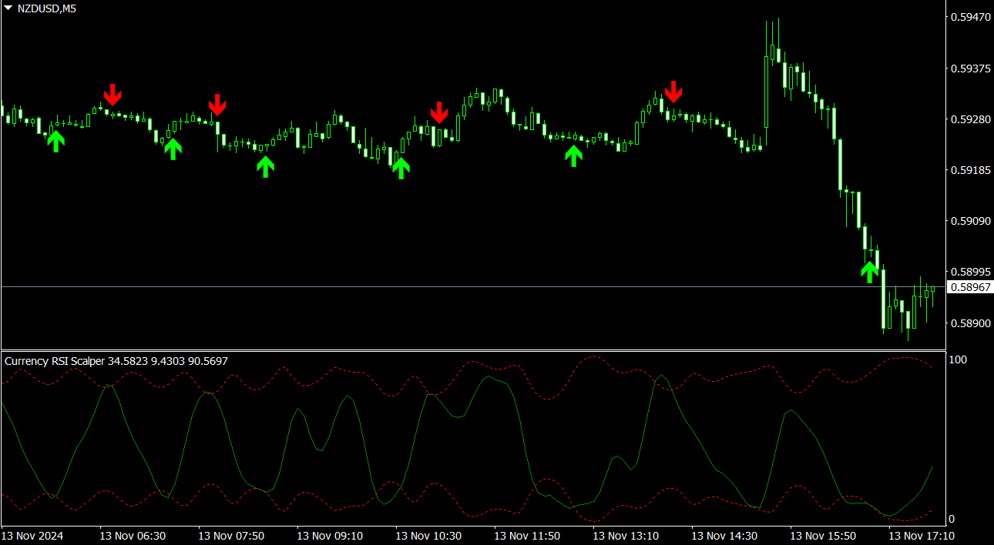The image size is (994, 545).
Task: Click the second green up arrow signal
Action: click(x=173, y=149)
